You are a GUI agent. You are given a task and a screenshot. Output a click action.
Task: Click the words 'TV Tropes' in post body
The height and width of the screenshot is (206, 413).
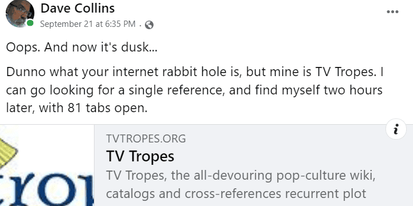coord(344,72)
